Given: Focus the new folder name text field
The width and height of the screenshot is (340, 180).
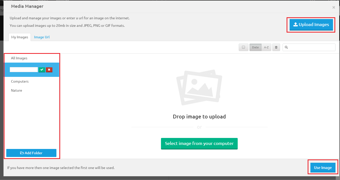Looking at the screenshot, I should click(x=24, y=70).
